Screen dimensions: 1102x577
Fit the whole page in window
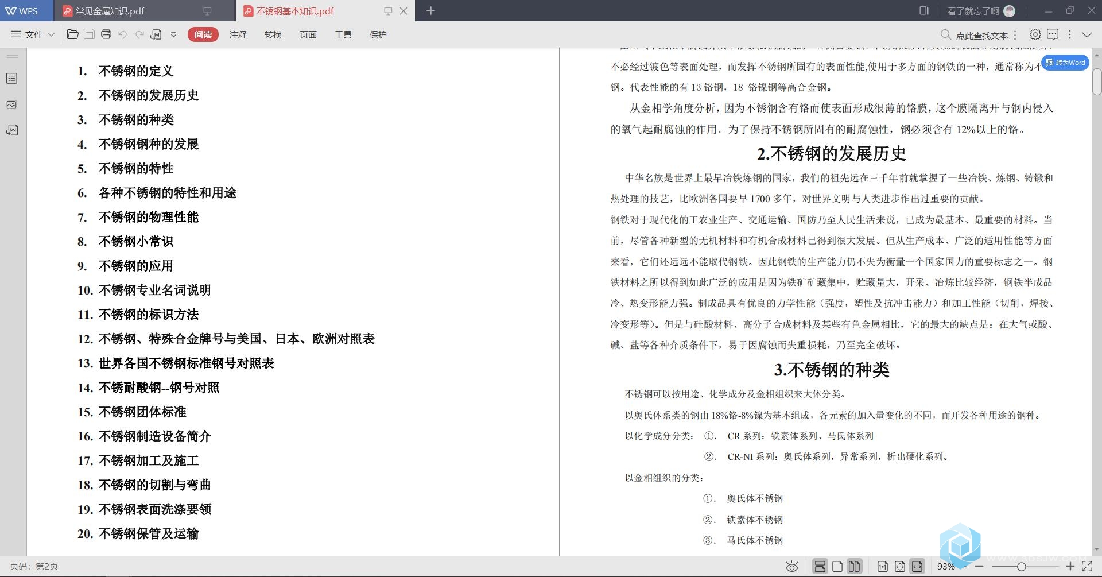[900, 567]
